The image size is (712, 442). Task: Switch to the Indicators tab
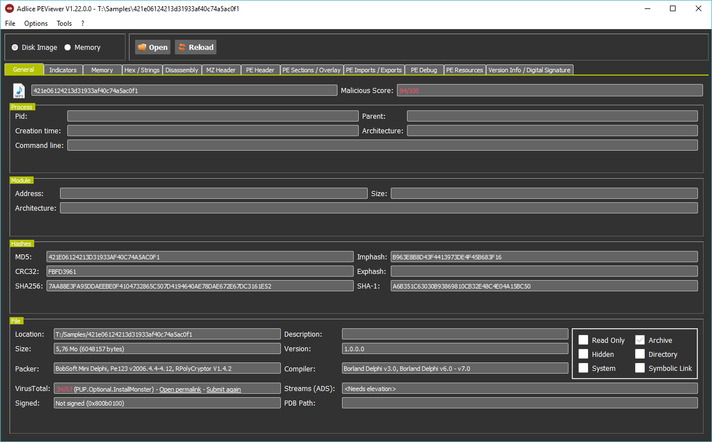pyautogui.click(x=63, y=70)
